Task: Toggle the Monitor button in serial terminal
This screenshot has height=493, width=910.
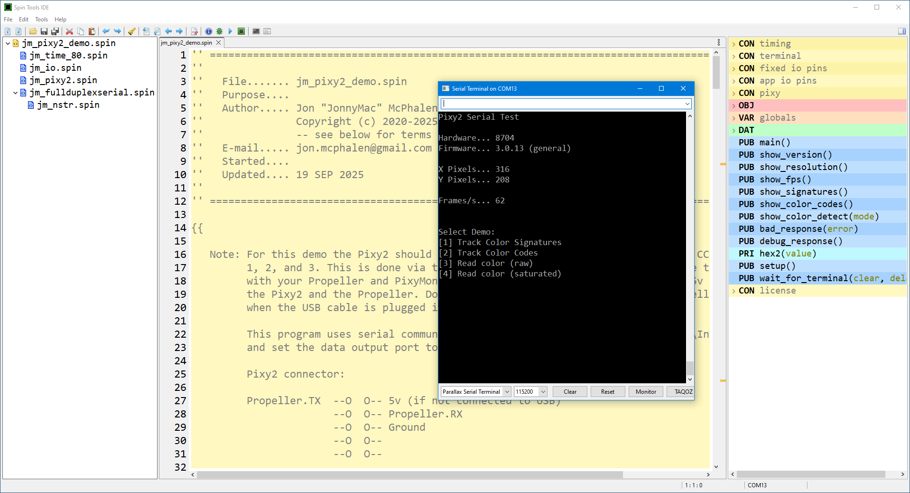Action: [x=646, y=392]
